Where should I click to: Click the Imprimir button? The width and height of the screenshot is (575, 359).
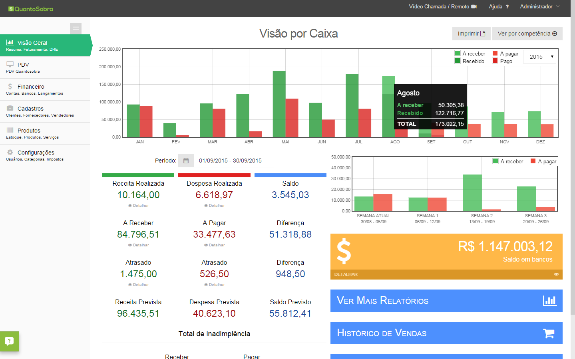(x=472, y=34)
